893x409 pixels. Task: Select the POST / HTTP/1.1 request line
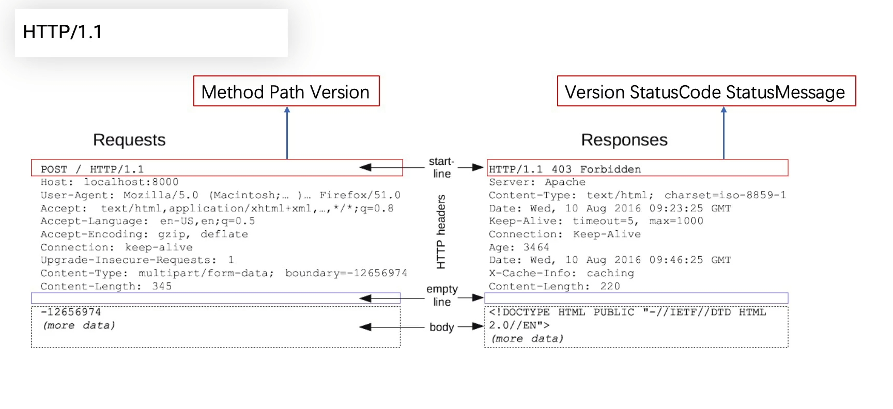(93, 169)
